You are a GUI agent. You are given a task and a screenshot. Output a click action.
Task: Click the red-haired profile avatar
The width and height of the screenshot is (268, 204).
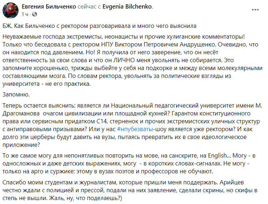click(x=11, y=10)
